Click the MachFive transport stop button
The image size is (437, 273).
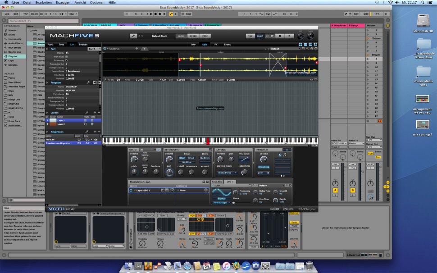280,36
